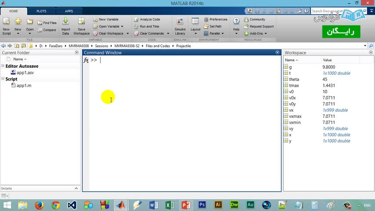Viewport: 375px width, 211px height.
Task: Expand the Clear Workspace dropdown arrow
Action: point(127,33)
